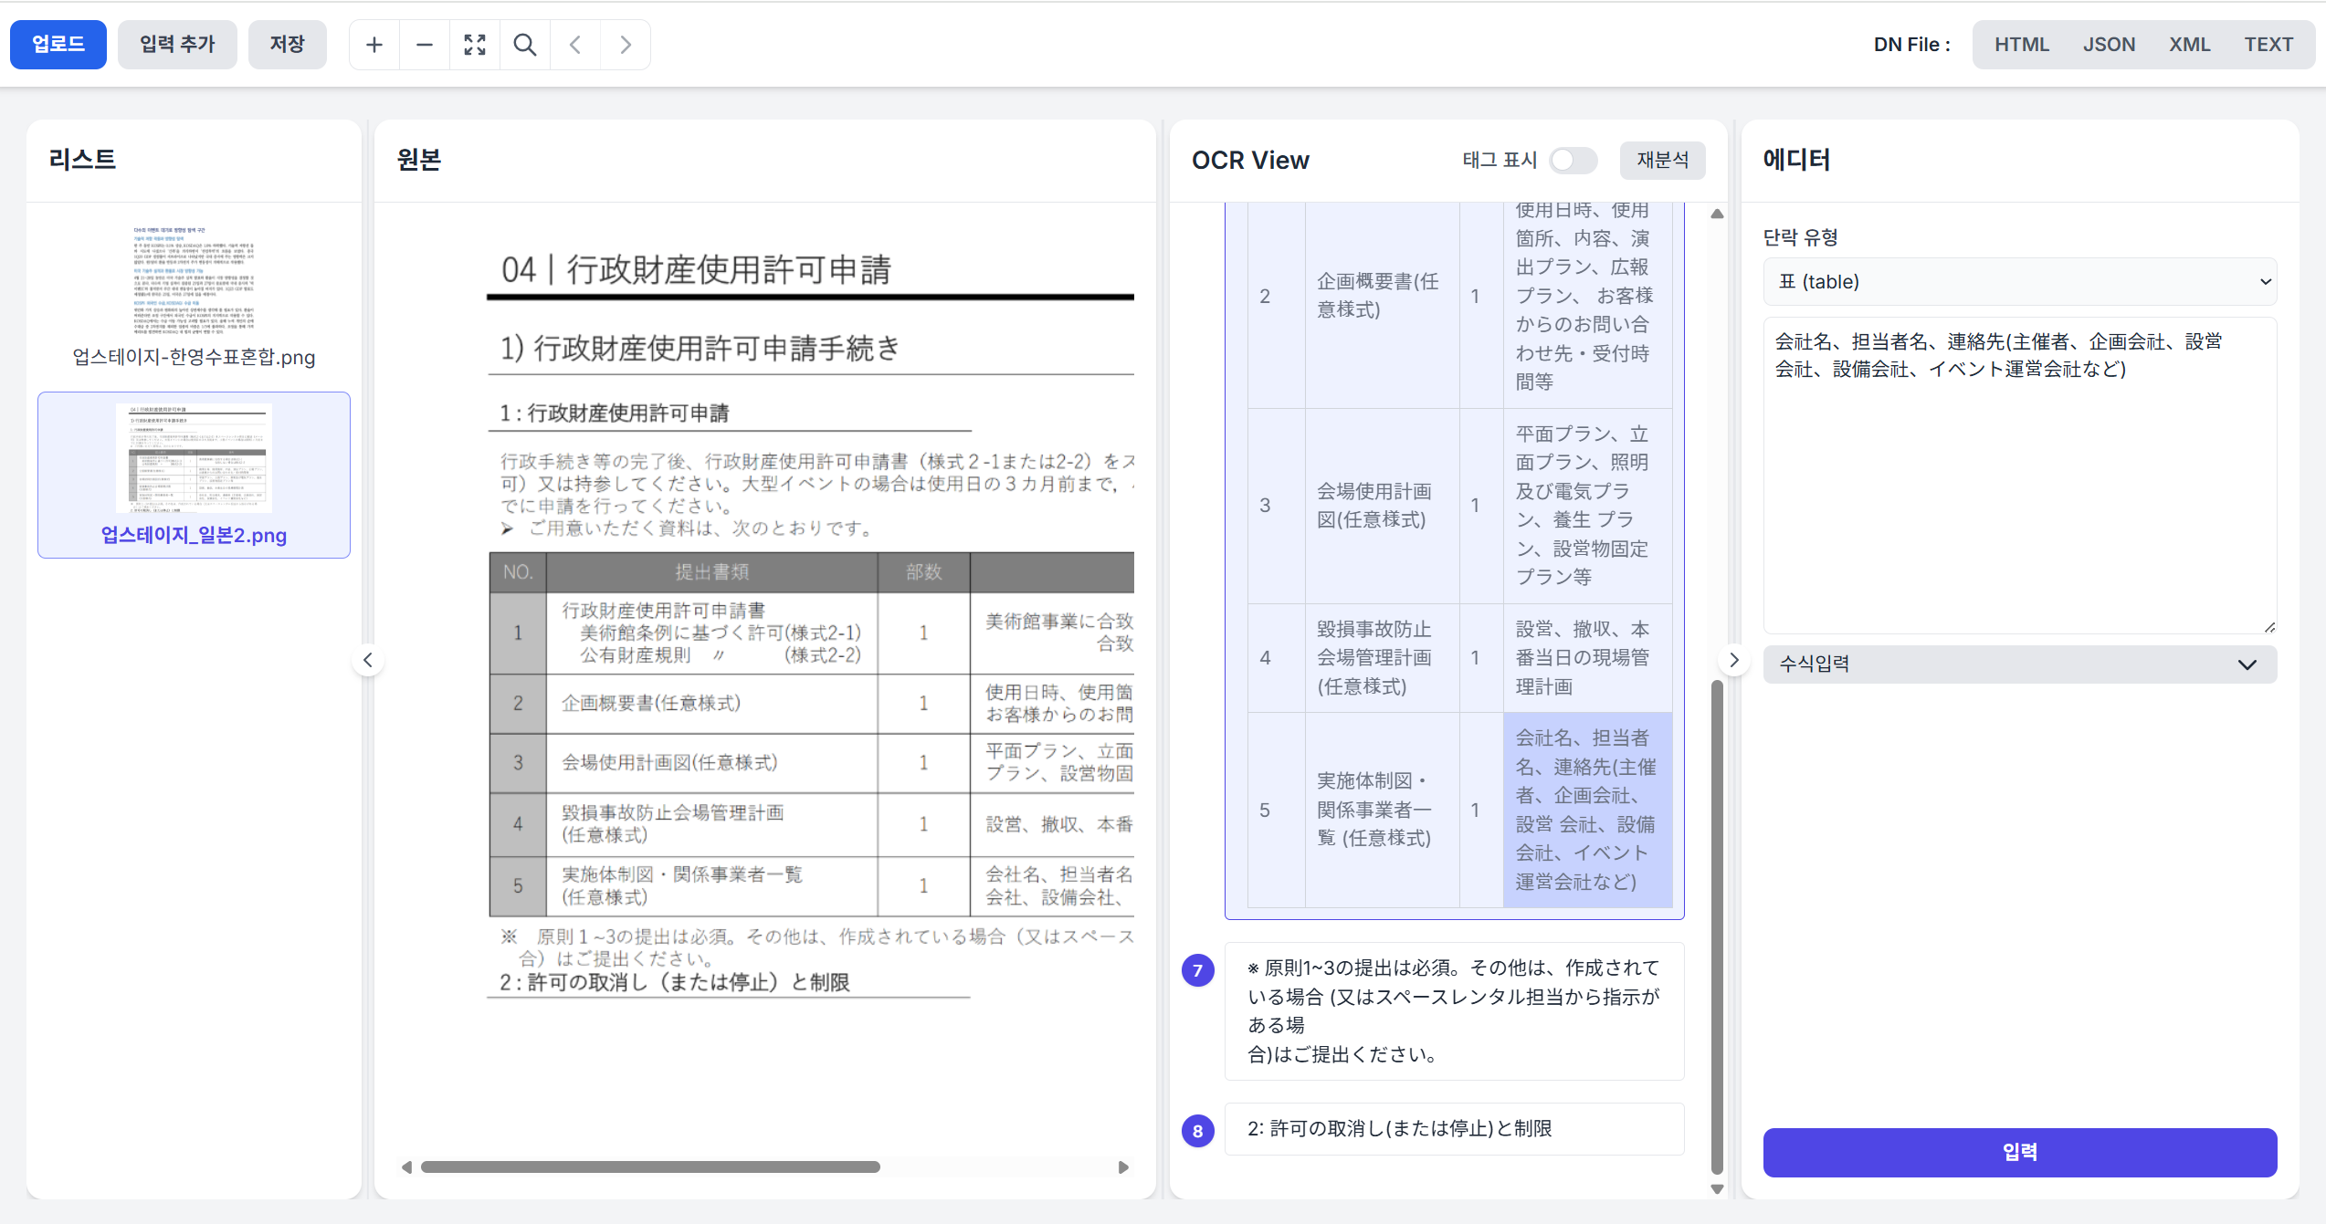This screenshot has height=1224, width=2326.
Task: Toggle editor panel with right chevron handle
Action: click(x=1734, y=660)
